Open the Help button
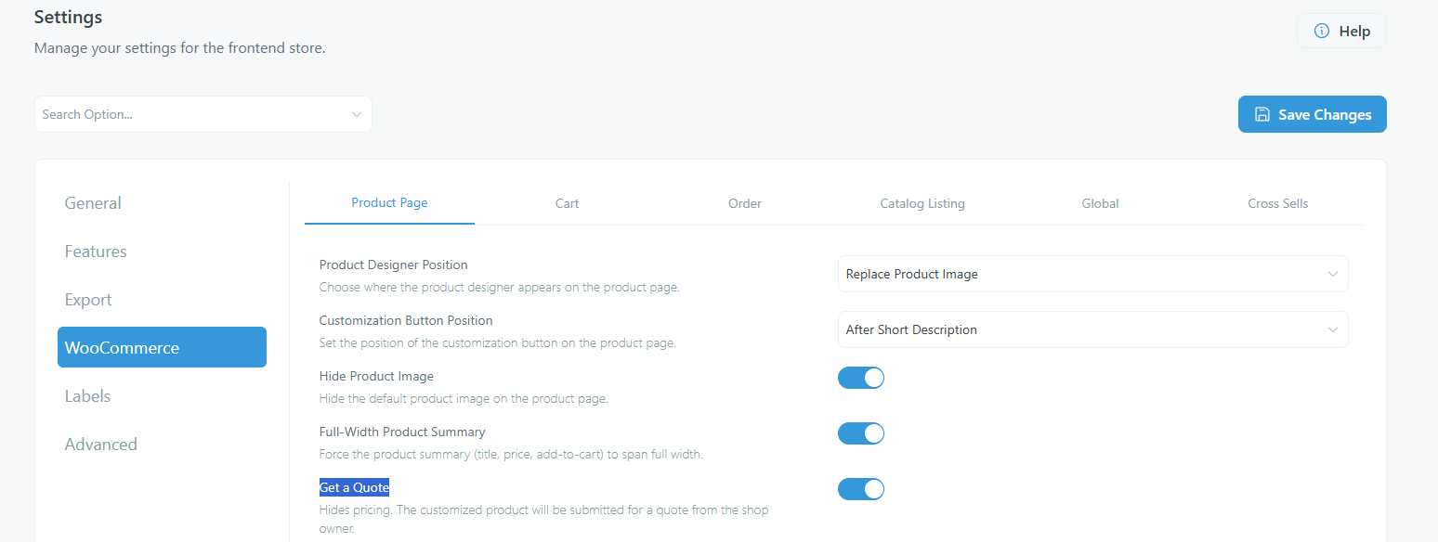This screenshot has height=542, width=1438. [1341, 32]
